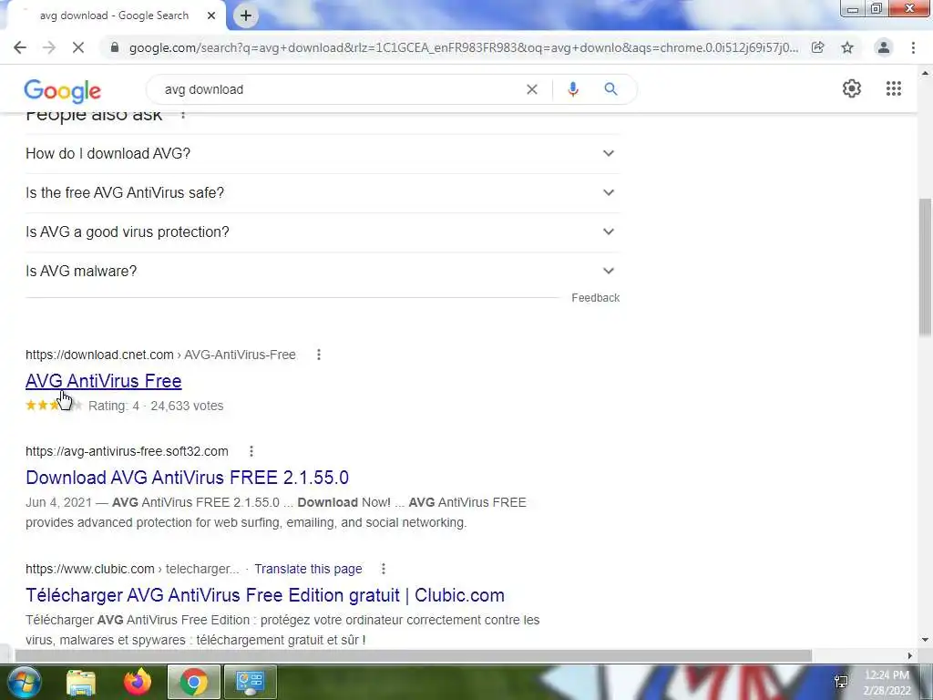Click the scroll down arrow
The image size is (933, 700).
point(926,641)
